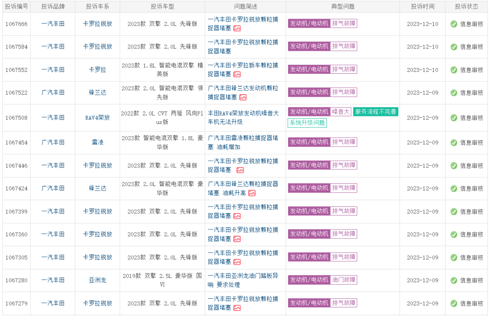Select complaint number 1067508

click(17, 118)
